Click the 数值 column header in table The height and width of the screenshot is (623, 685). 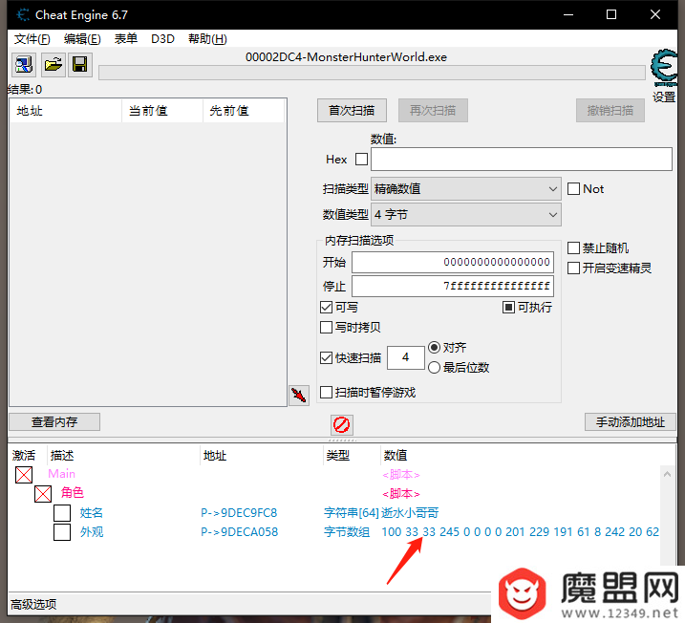[396, 456]
